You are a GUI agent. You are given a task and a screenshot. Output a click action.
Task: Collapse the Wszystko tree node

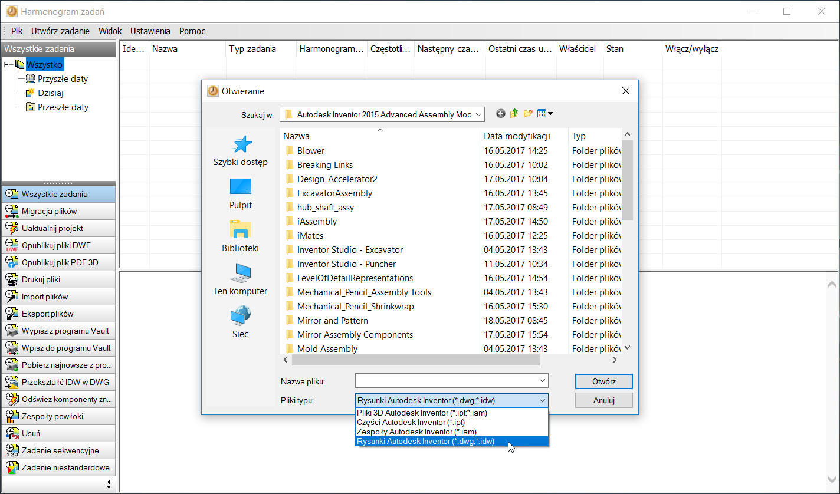[6, 65]
